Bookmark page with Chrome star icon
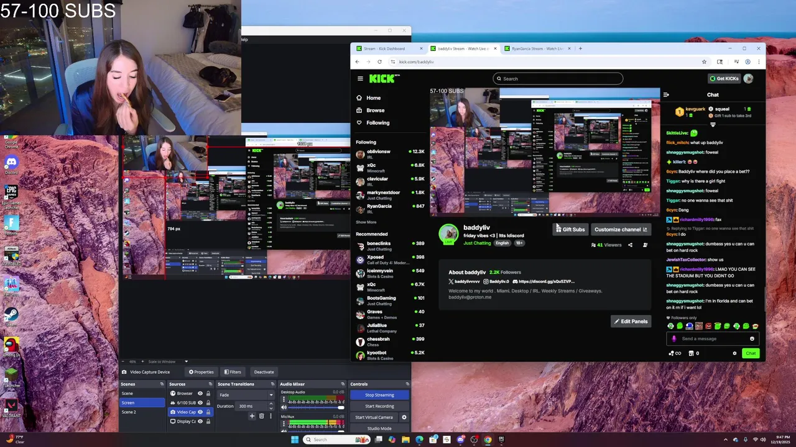Screen dimensions: 796x447 coord(704,61)
